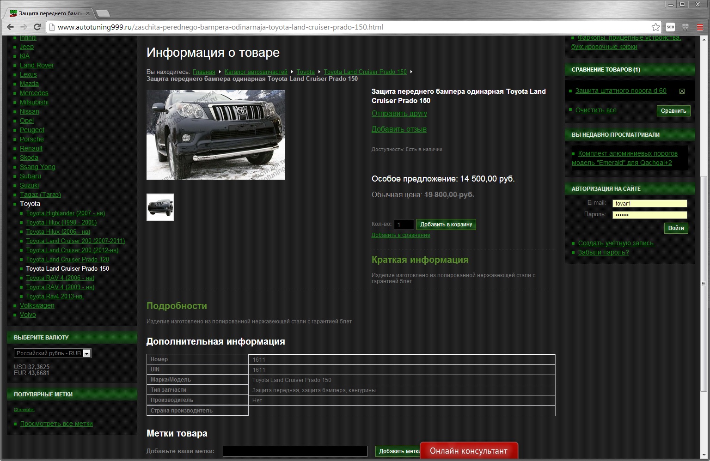
Task: Click Toyota Land Cruiser Prado 150 table cell
Action: pyautogui.click(x=402, y=380)
